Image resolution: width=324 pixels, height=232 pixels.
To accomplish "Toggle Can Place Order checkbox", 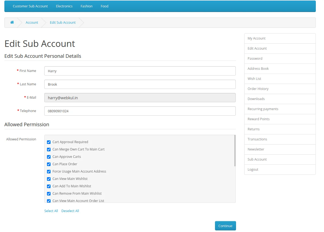I will click(49, 164).
